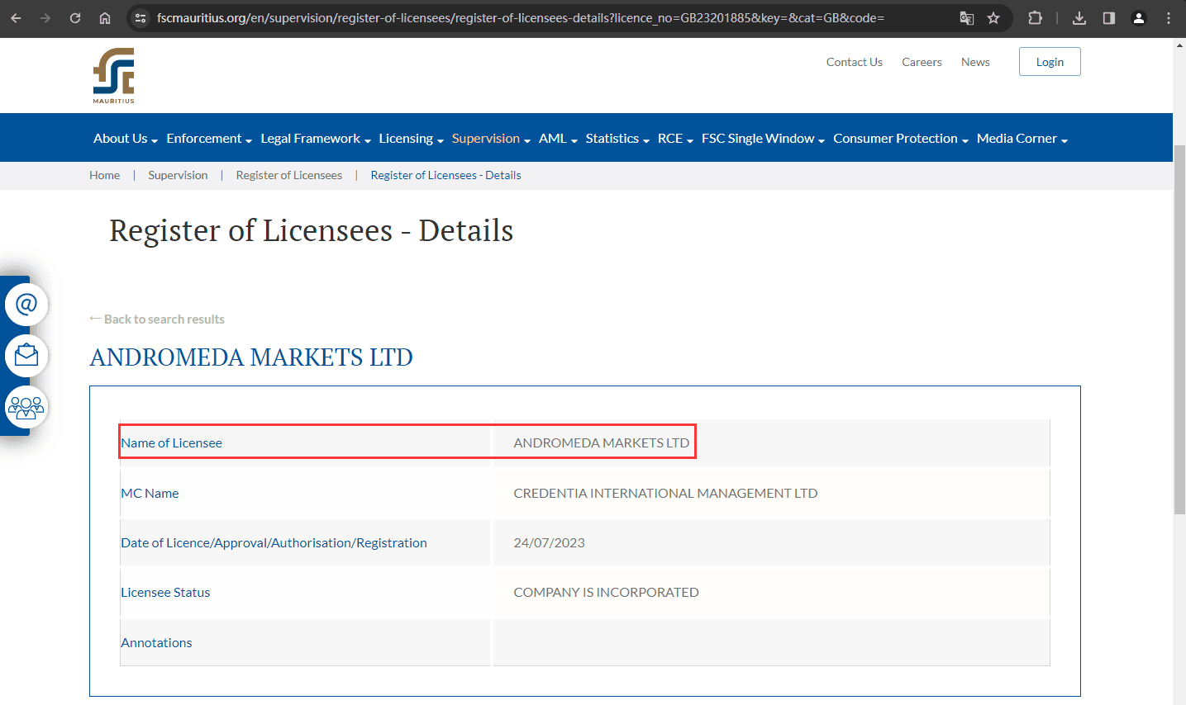Viewport: 1186px width, 705px height.
Task: Expand the Statistics menu
Action: coord(617,139)
